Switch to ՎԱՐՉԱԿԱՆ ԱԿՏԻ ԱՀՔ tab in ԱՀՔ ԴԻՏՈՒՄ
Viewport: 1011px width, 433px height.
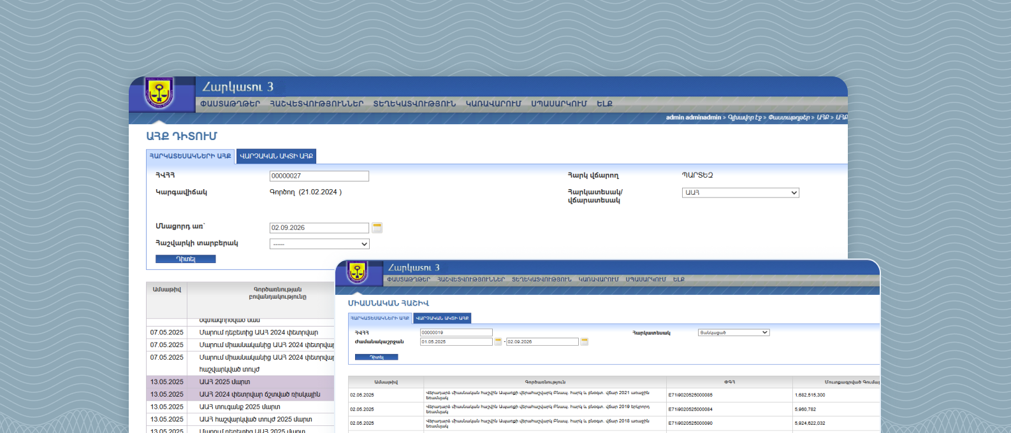[277, 156]
